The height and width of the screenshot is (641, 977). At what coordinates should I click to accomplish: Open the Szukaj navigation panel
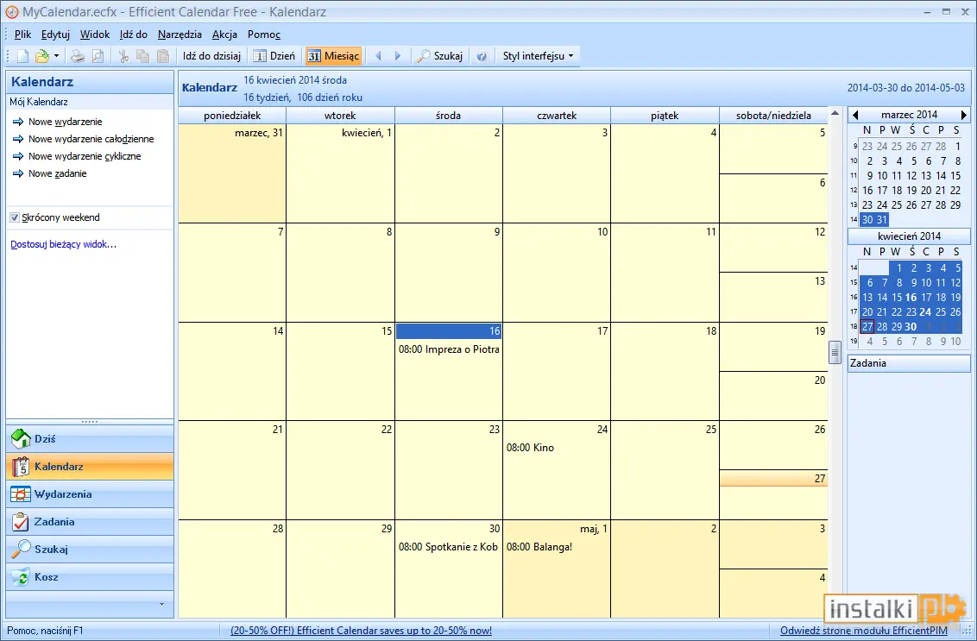click(x=90, y=549)
